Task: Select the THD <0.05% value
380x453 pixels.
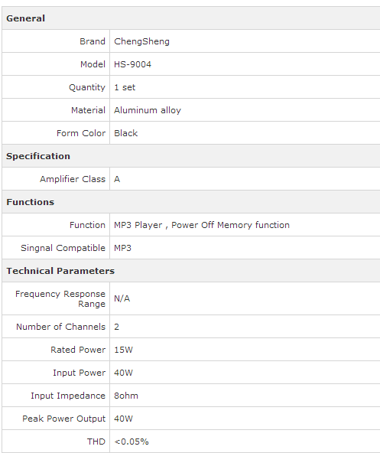Action: [x=131, y=442]
